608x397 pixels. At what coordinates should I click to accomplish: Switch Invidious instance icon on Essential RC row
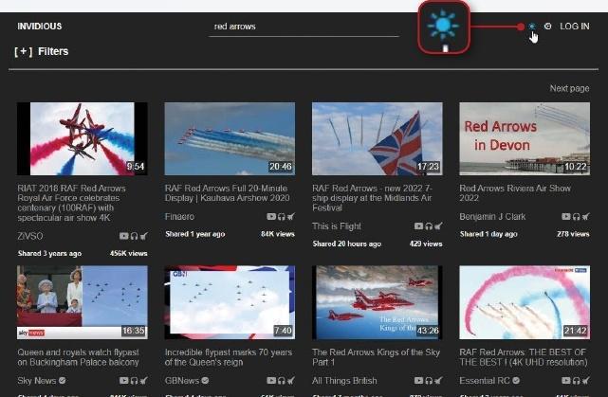click(x=586, y=381)
